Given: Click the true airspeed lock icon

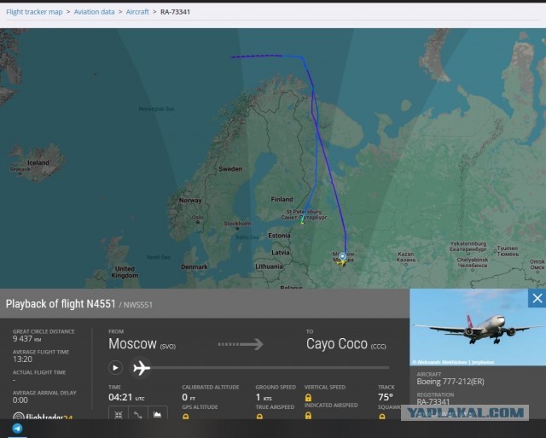Looking at the screenshot, I should (259, 416).
